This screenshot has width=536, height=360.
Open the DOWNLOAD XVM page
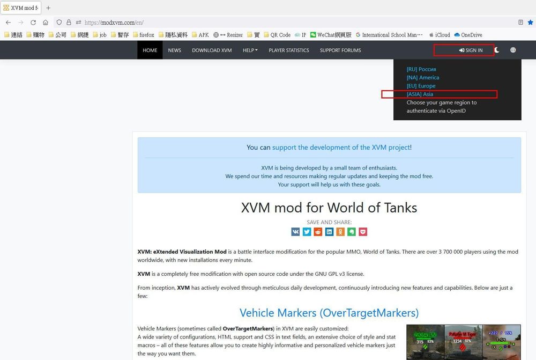pos(212,50)
